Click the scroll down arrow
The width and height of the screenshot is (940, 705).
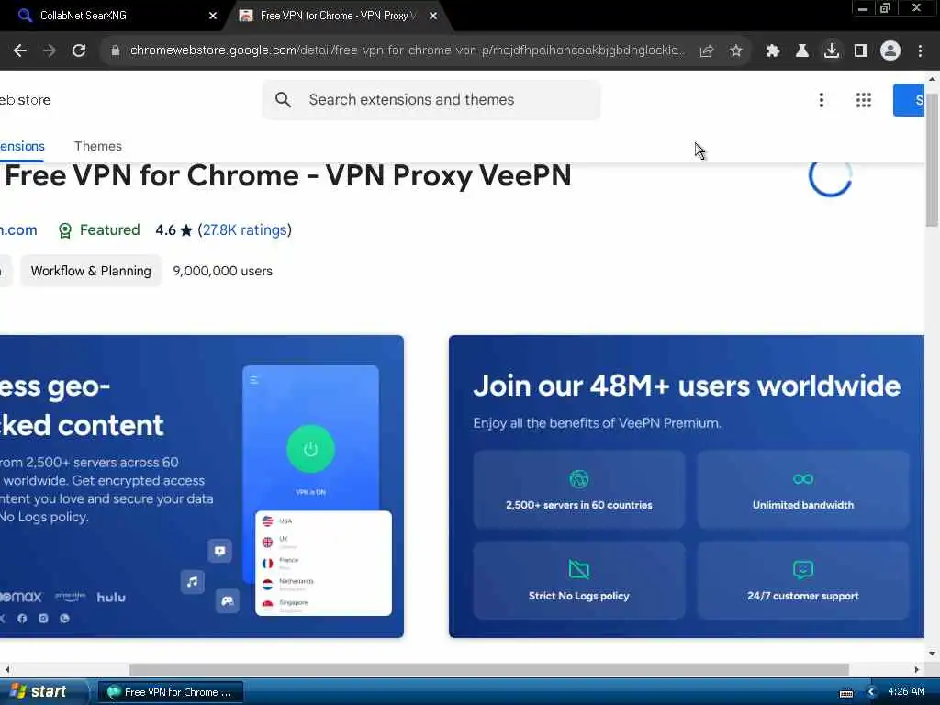933,654
